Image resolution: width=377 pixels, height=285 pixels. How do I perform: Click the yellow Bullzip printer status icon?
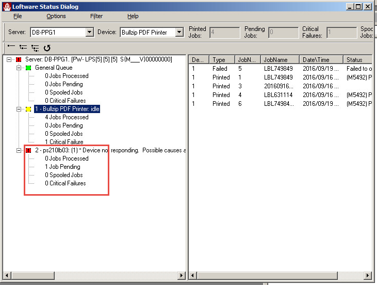[28, 109]
